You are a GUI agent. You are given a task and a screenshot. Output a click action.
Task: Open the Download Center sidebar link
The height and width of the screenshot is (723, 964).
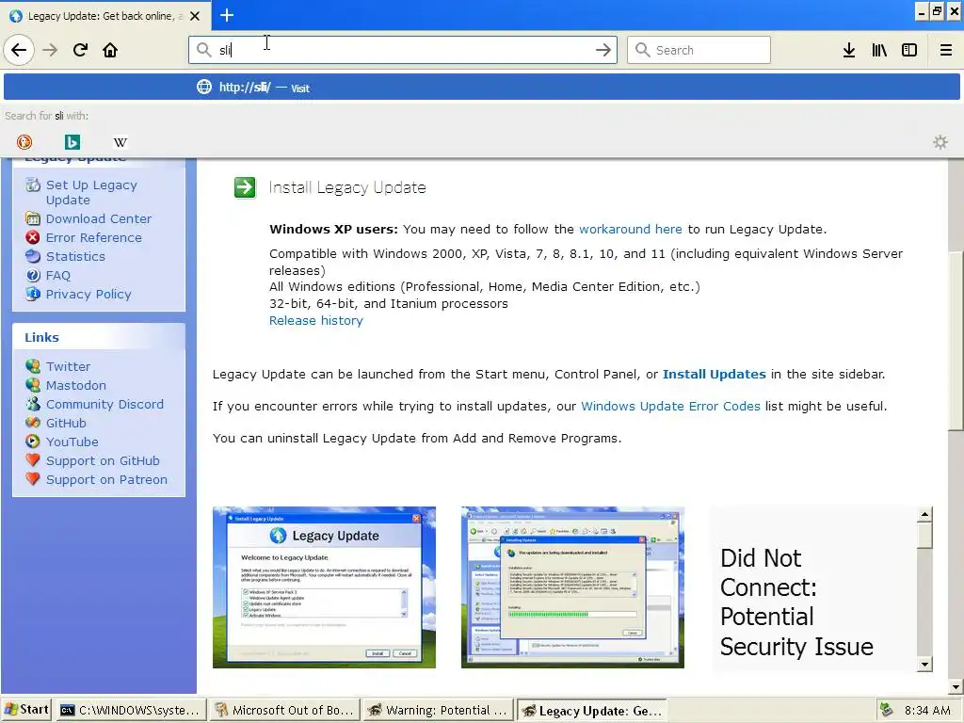click(x=98, y=218)
